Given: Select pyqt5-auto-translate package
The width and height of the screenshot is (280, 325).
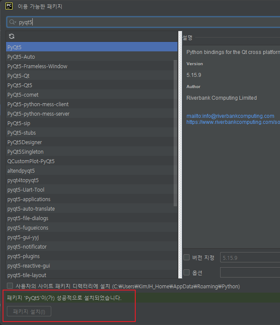Looking at the screenshot, I should click(x=92, y=209).
